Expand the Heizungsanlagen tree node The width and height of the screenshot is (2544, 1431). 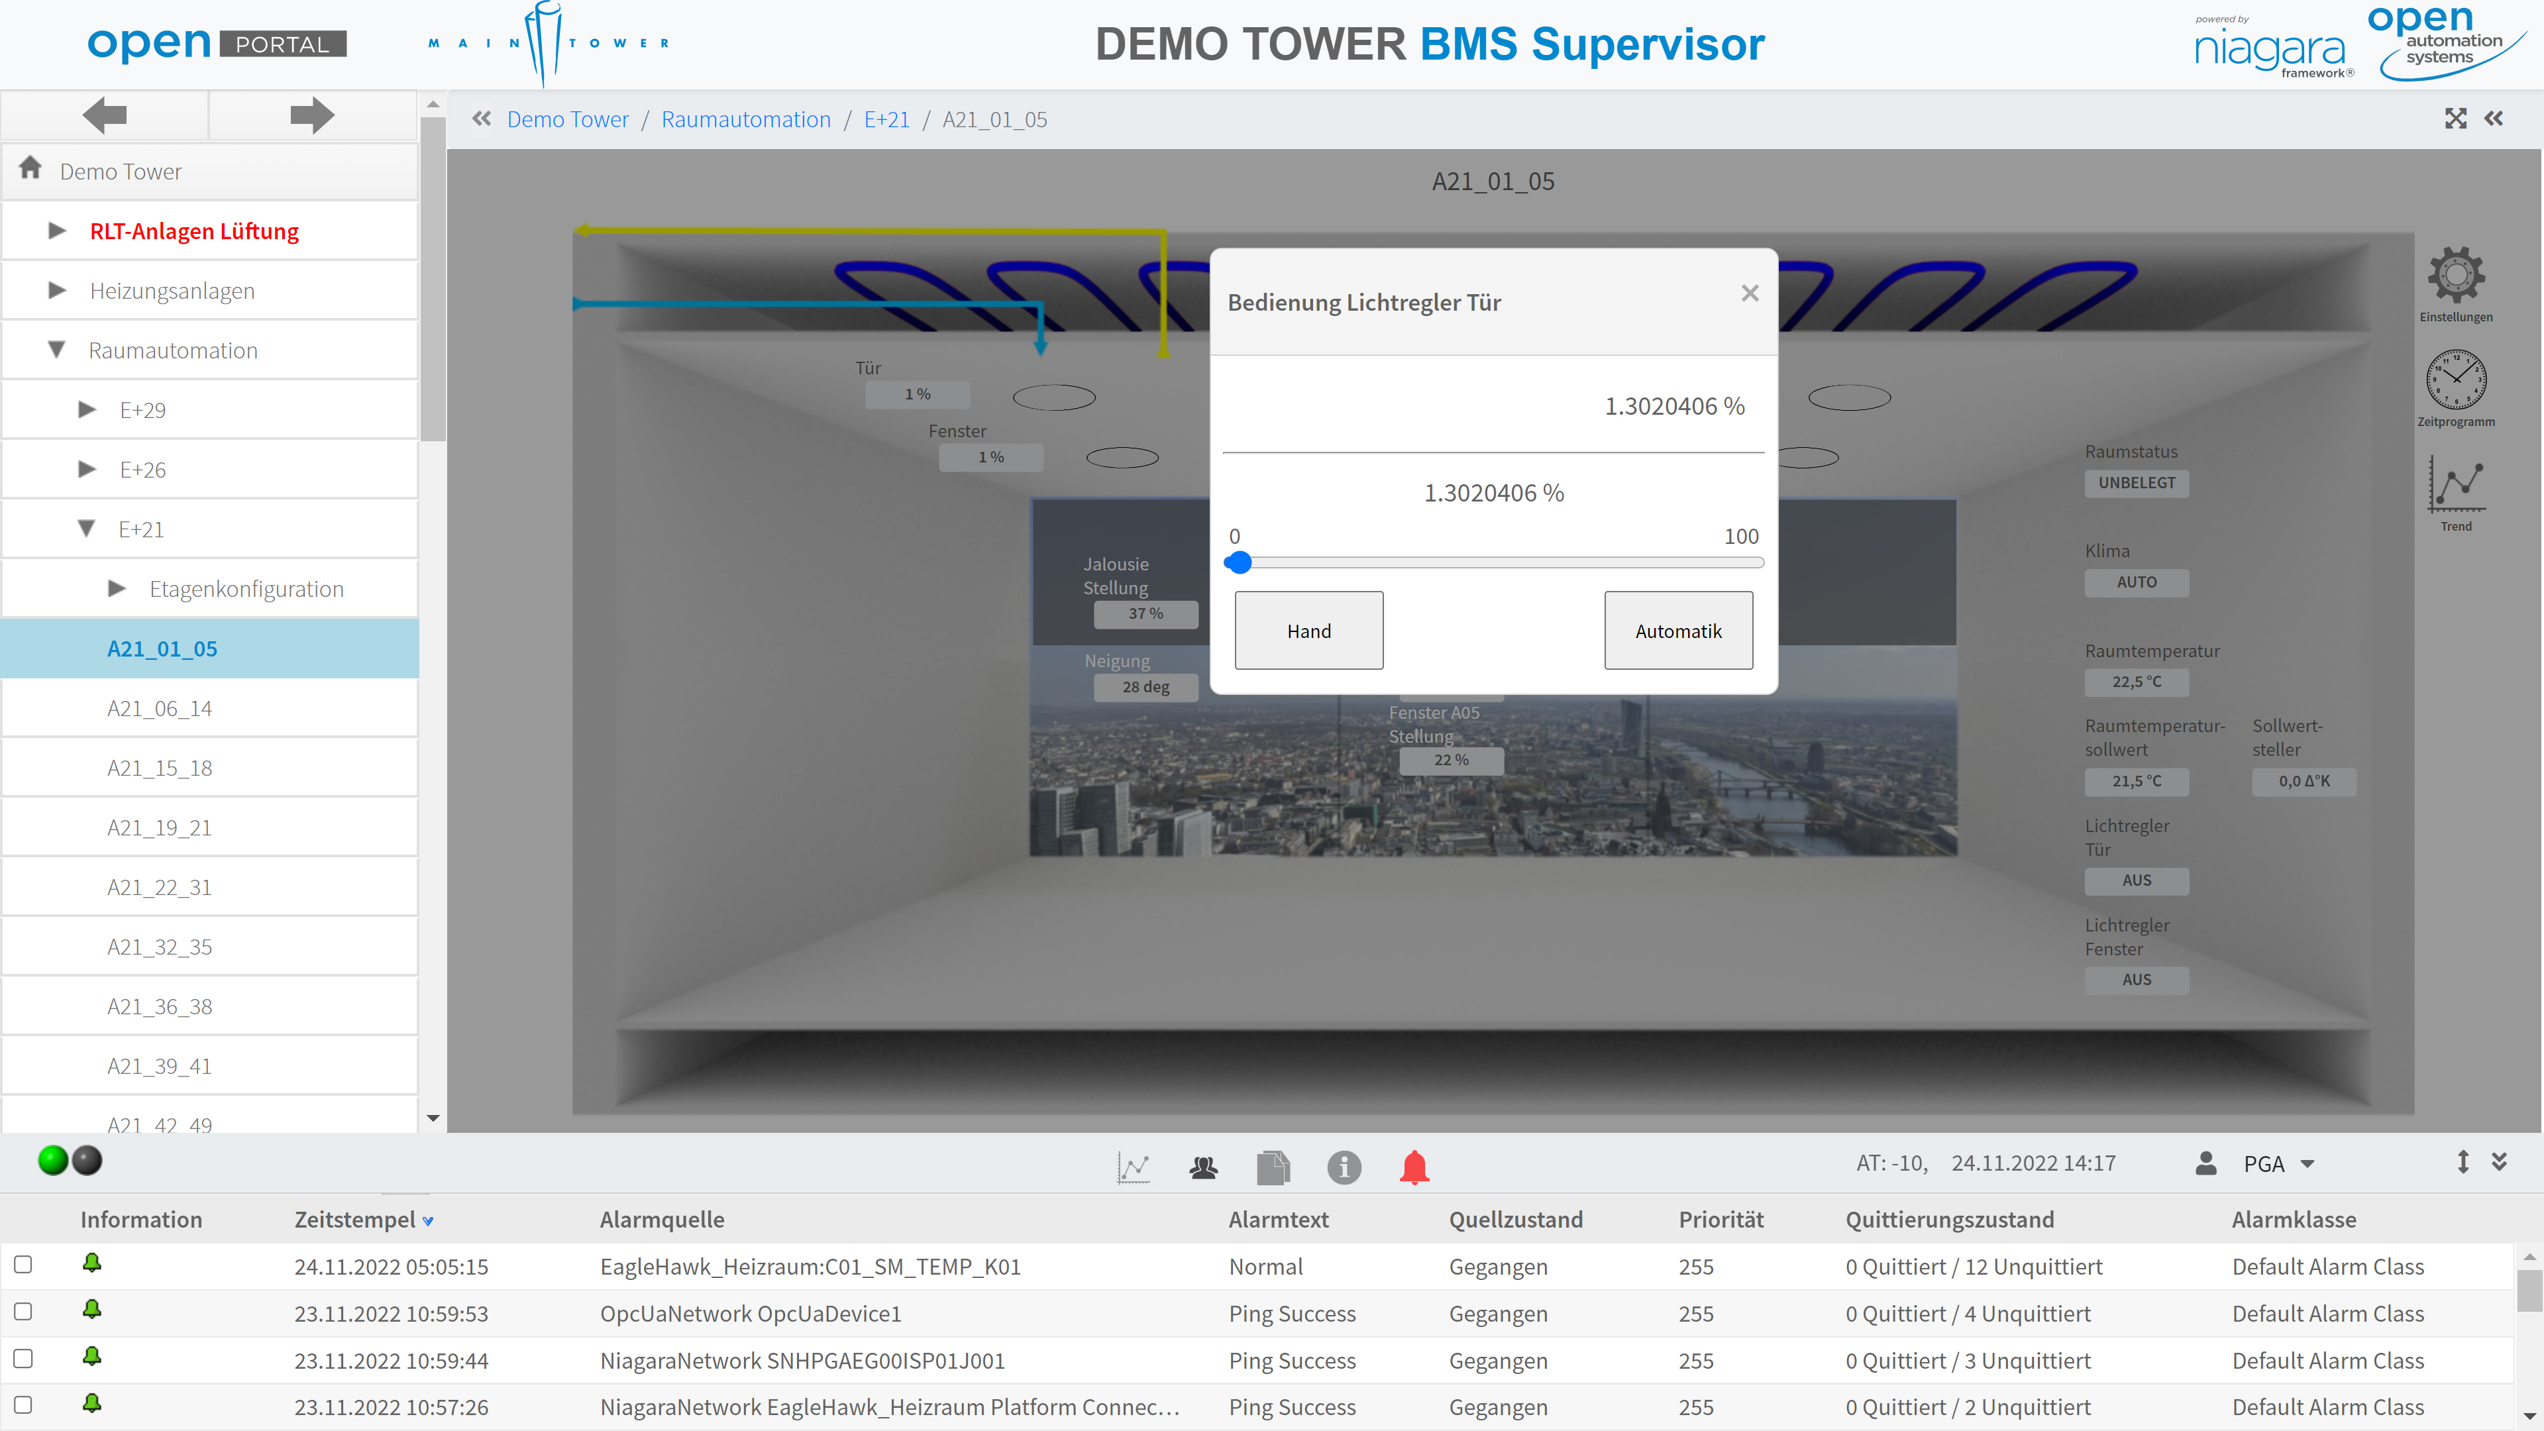click(56, 290)
